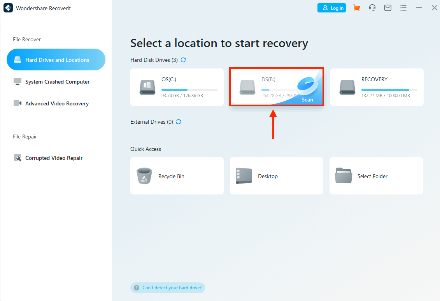The height and width of the screenshot is (301, 440).
Task: Open "Can't detect your hard drive?" link
Action: click(x=172, y=287)
